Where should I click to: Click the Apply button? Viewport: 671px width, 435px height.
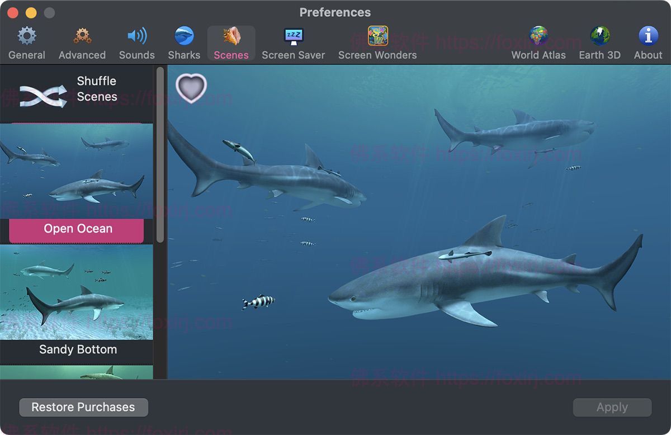612,407
